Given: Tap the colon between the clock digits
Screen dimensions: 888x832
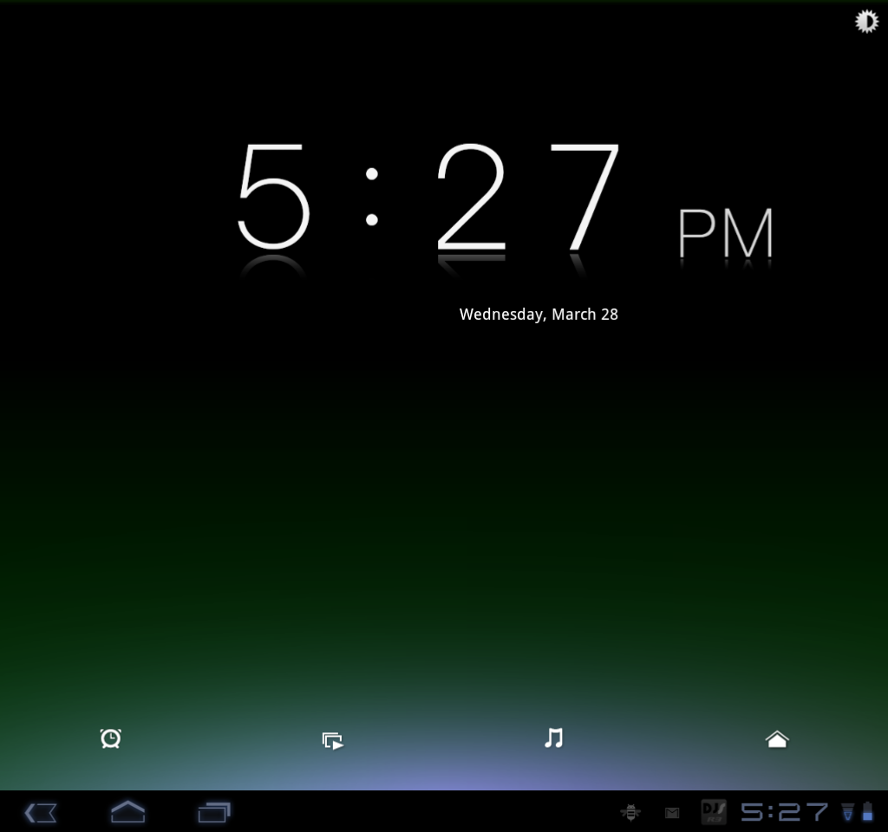Looking at the screenshot, I should (x=371, y=199).
